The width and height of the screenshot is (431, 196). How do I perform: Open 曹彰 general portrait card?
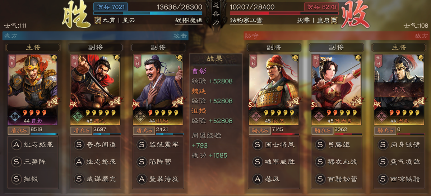click(x=33, y=90)
